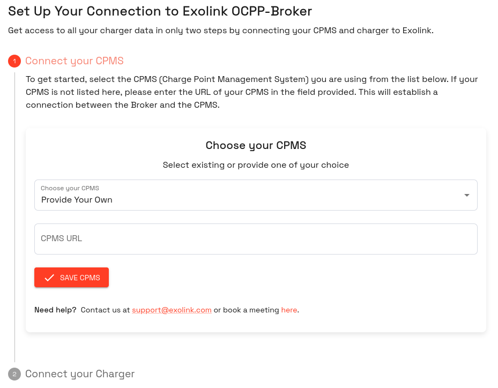Click the Get access intro description text
The width and height of the screenshot is (498, 388).
tap(221, 31)
